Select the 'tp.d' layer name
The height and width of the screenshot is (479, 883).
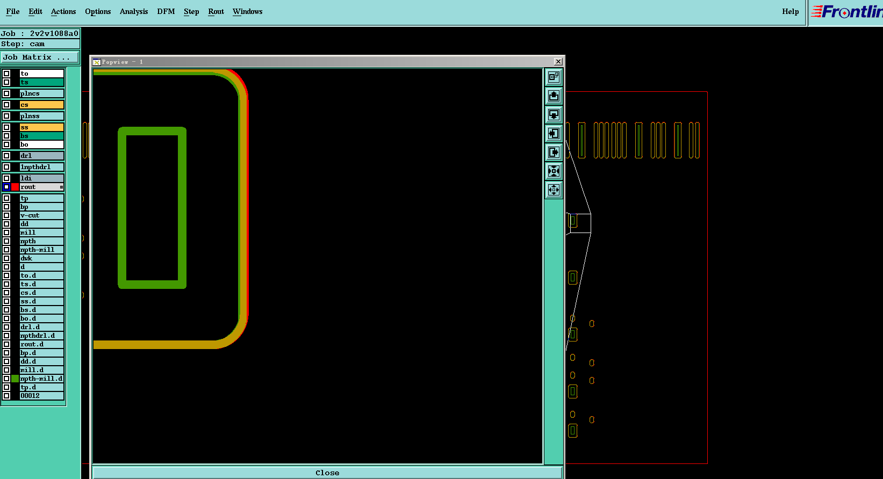pos(42,387)
